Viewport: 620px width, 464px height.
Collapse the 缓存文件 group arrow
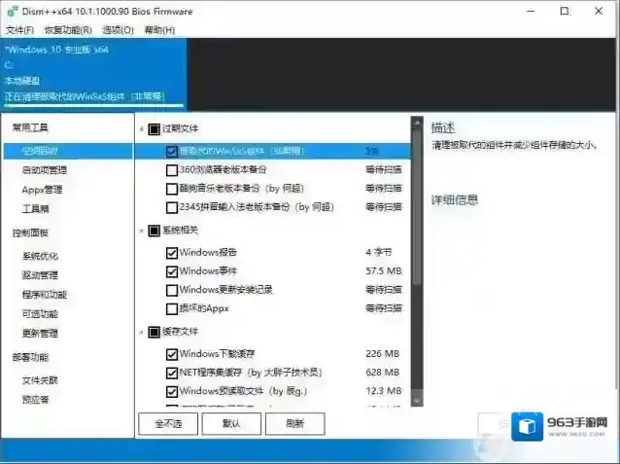click(x=142, y=333)
